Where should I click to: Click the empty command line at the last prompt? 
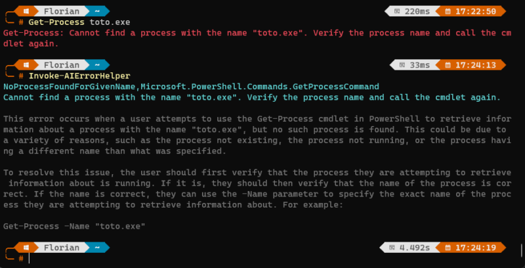tap(131, 258)
